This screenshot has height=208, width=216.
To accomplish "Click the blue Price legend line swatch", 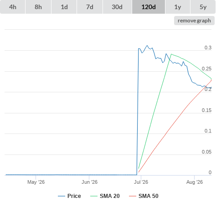I will tap(62, 196).
